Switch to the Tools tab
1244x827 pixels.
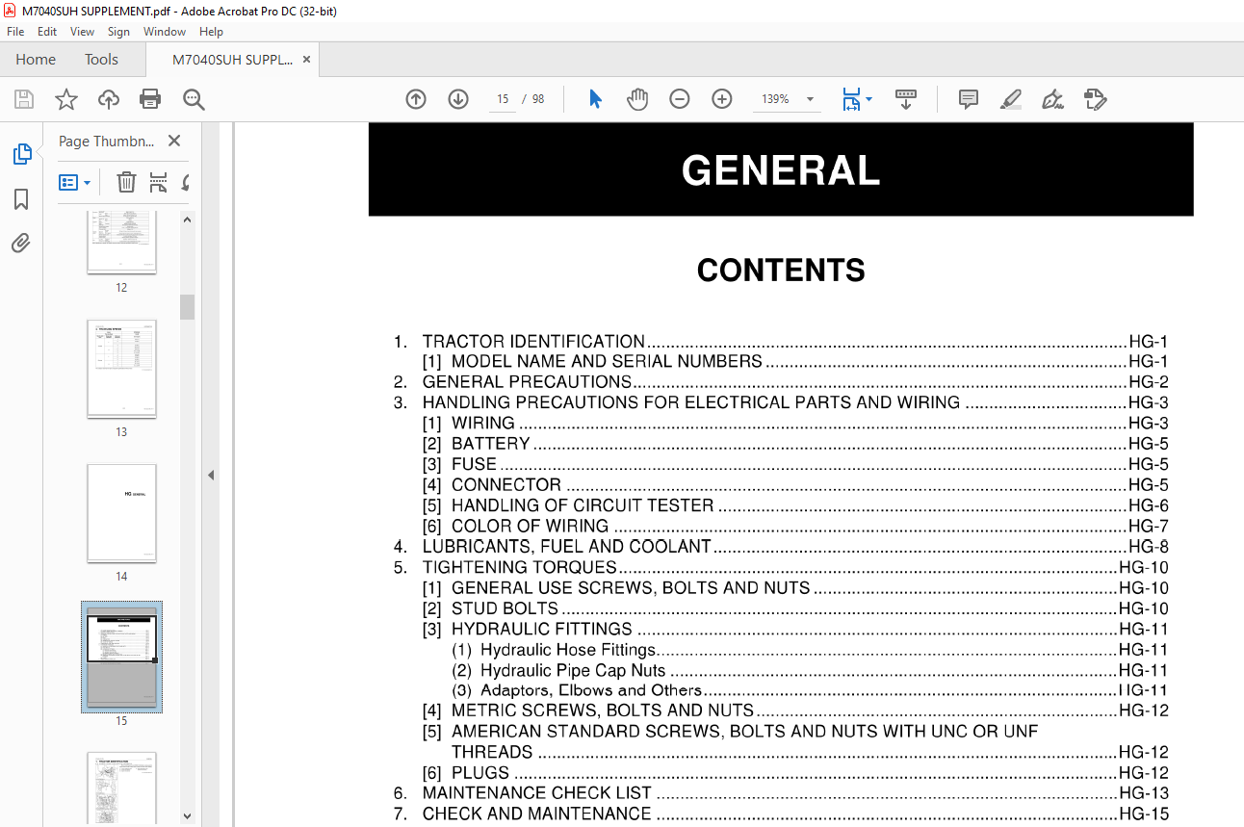click(101, 59)
